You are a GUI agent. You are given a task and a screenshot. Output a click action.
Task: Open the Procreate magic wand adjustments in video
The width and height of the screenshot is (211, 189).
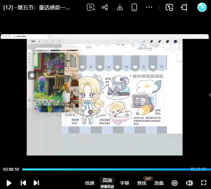pyautogui.click(x=46, y=41)
